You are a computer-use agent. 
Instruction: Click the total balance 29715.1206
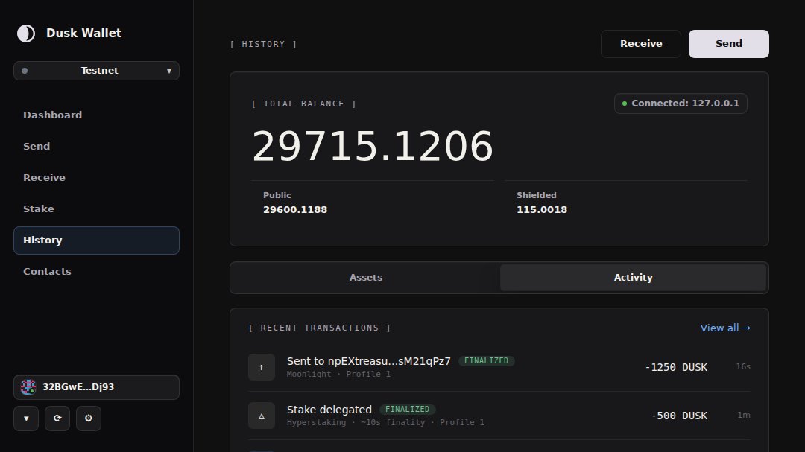tap(372, 146)
